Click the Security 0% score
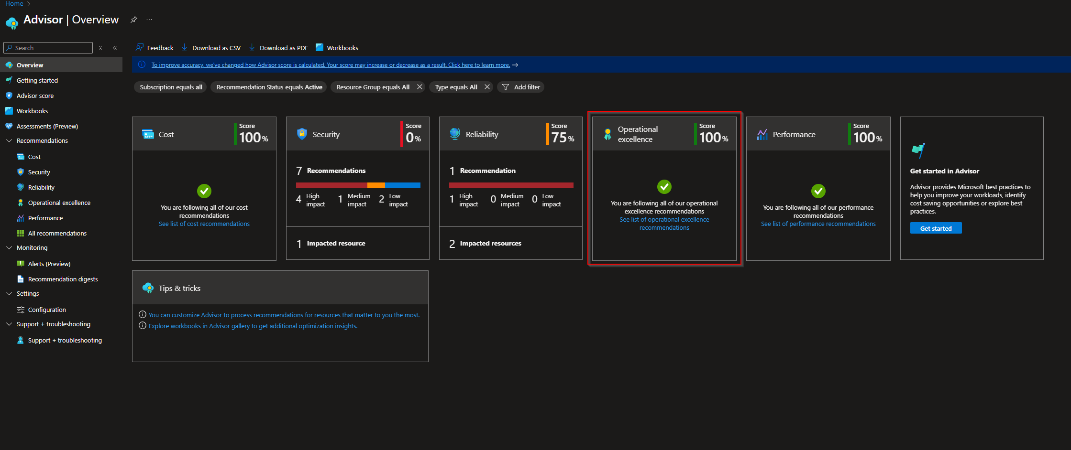 413,138
